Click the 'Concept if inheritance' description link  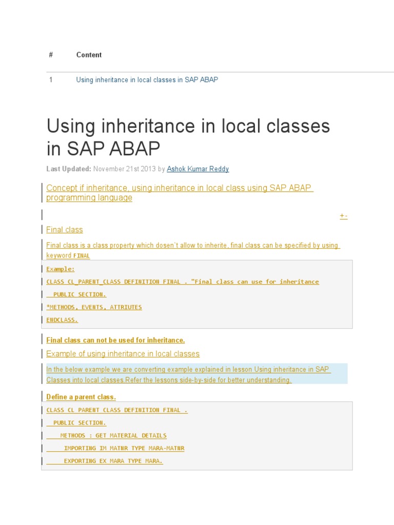coord(180,193)
